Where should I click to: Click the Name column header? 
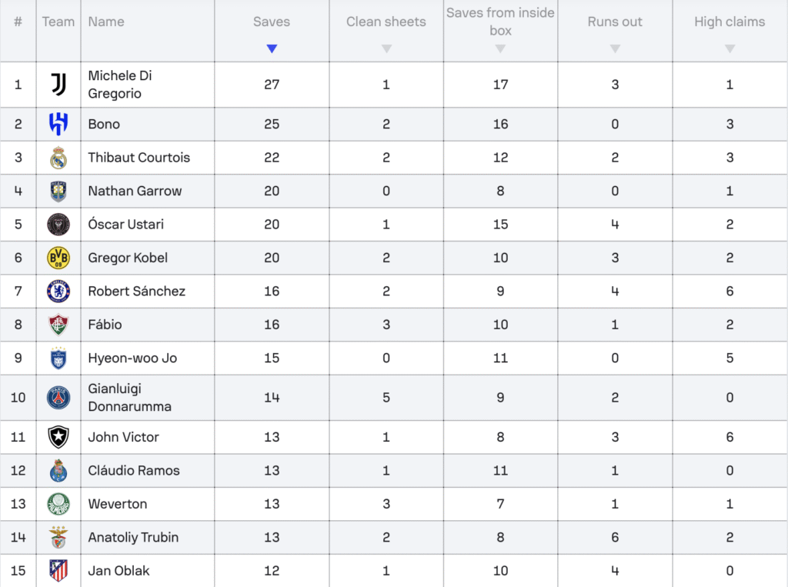(106, 22)
